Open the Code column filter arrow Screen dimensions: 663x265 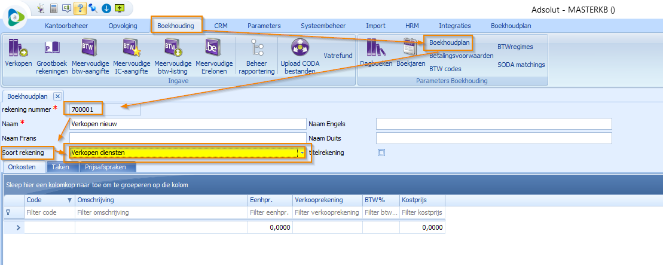point(69,200)
